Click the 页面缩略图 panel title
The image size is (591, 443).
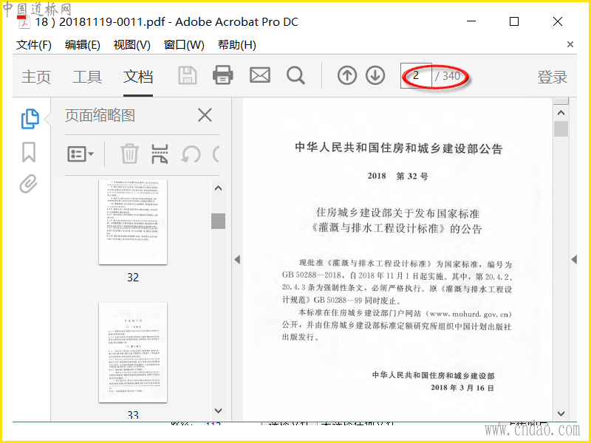pyautogui.click(x=100, y=115)
